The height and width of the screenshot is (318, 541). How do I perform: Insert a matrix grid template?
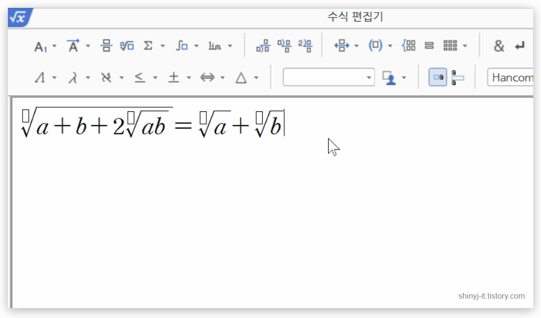point(450,46)
